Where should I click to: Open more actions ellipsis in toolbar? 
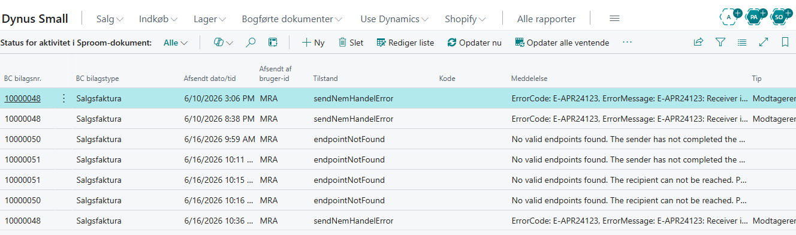tap(627, 43)
